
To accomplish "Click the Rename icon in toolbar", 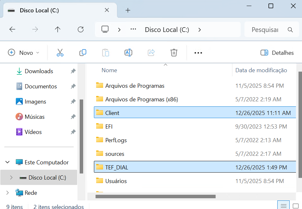I will [x=128, y=53].
